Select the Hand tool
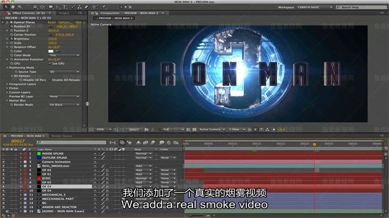The image size is (389, 218). pyautogui.click(x=12, y=7)
